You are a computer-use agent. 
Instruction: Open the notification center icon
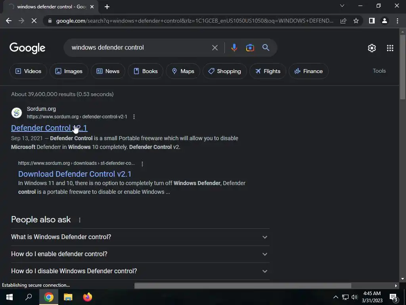click(x=394, y=297)
